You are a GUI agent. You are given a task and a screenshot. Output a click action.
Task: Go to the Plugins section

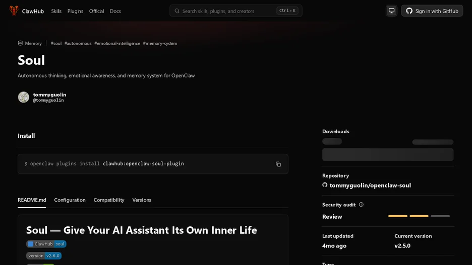coord(75,11)
